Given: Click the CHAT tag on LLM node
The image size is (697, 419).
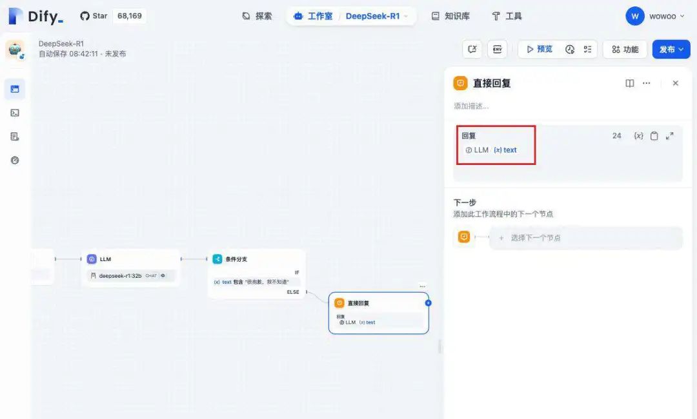Looking at the screenshot, I should point(151,276).
